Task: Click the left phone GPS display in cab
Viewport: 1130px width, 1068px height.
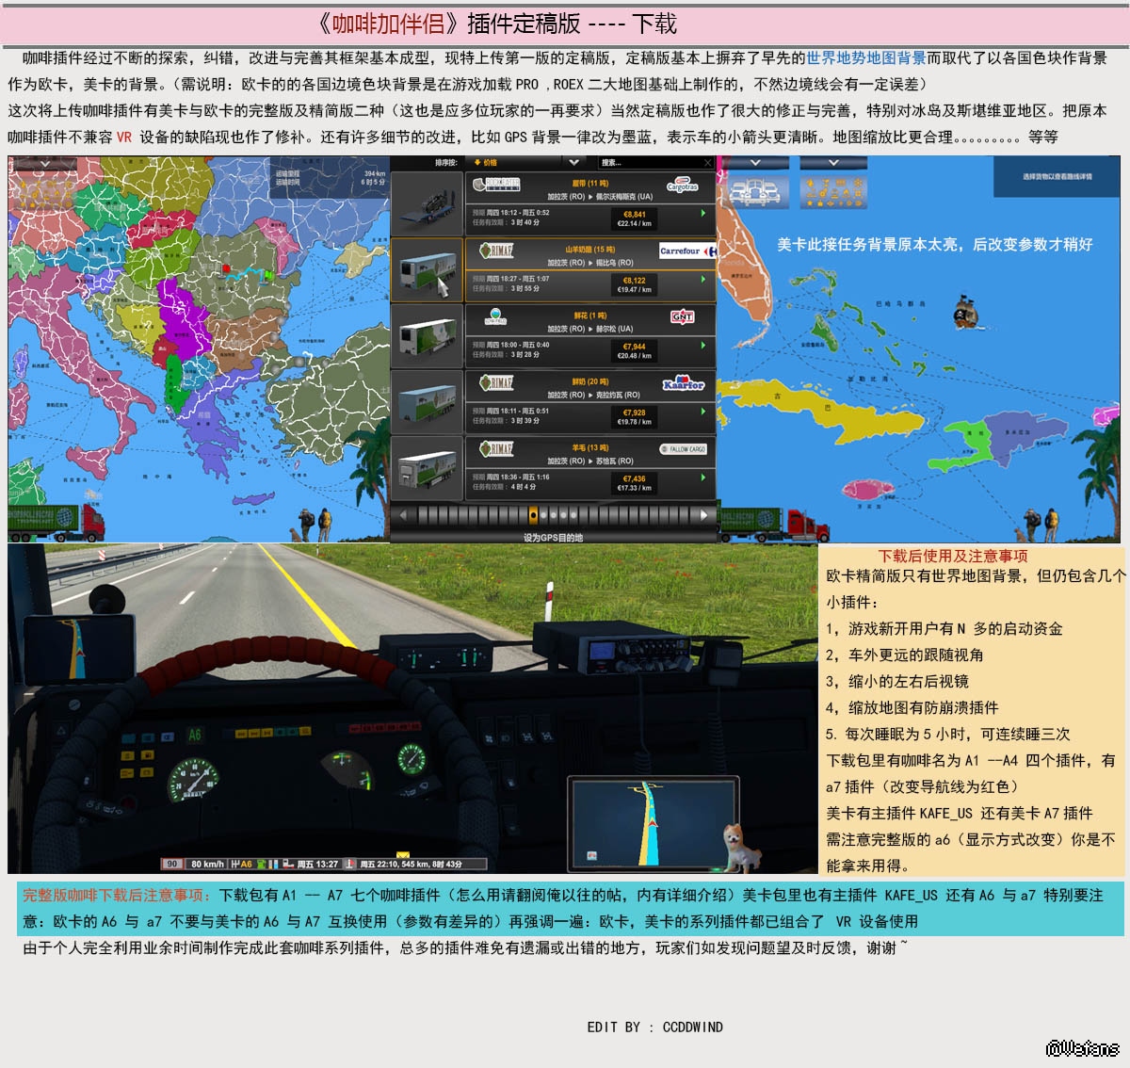Action: pyautogui.click(x=78, y=649)
